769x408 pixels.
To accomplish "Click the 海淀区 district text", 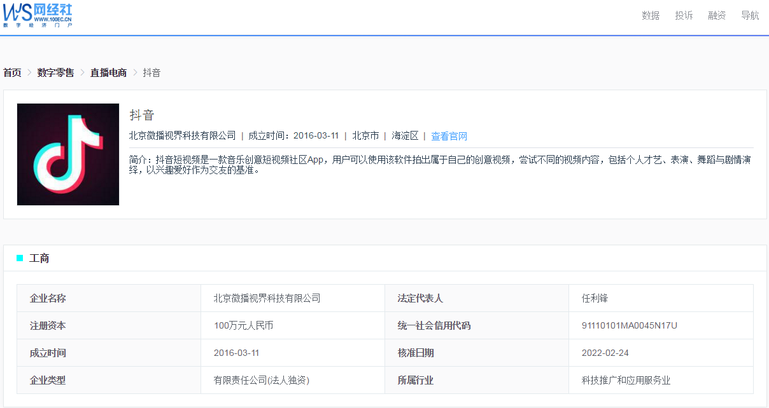I will pyautogui.click(x=406, y=135).
